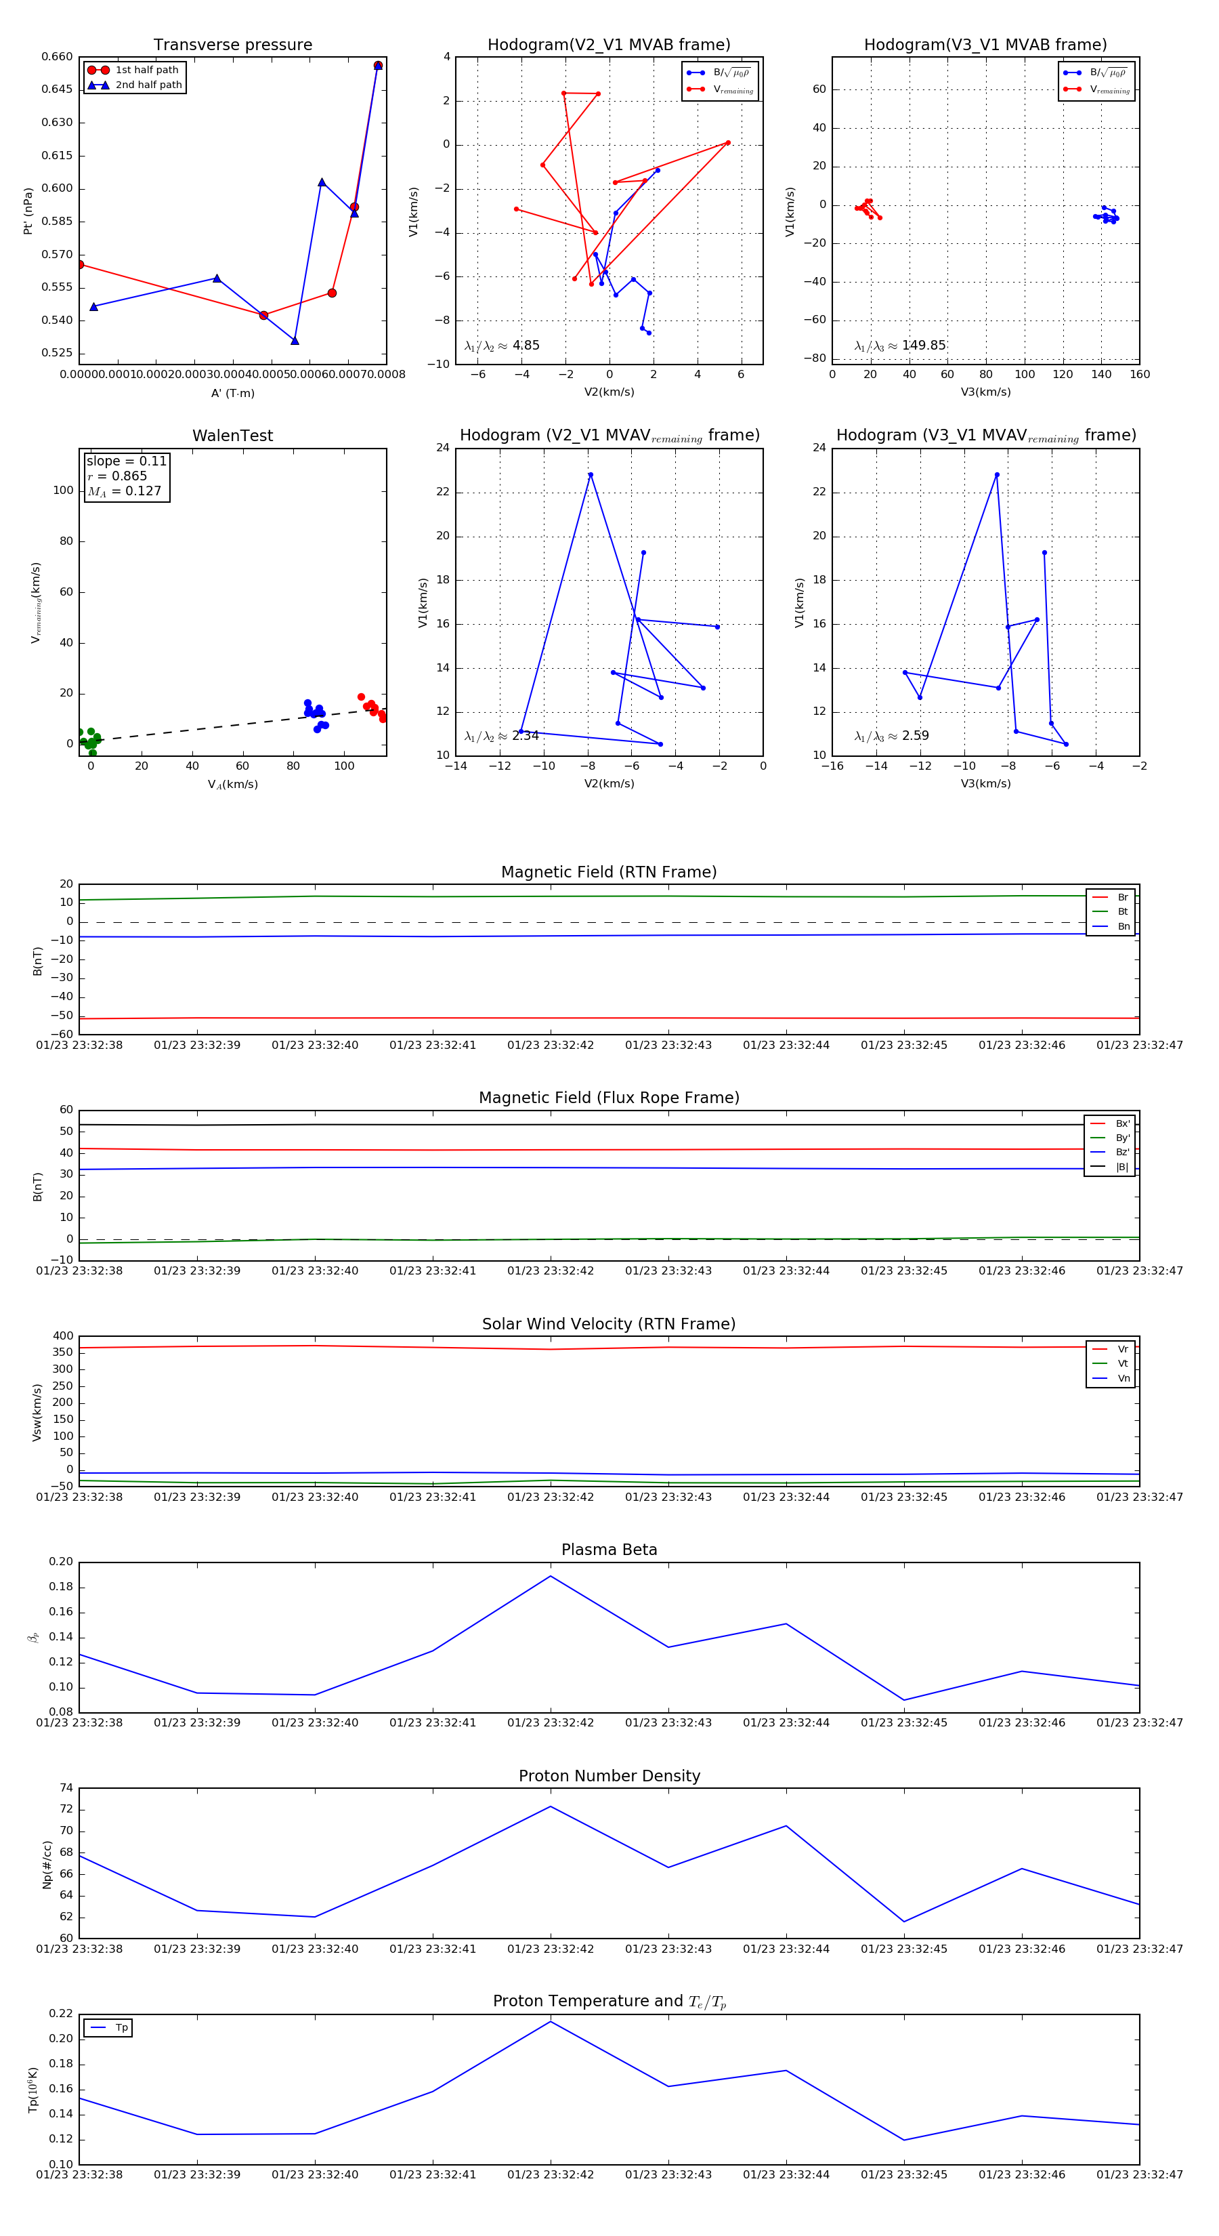The height and width of the screenshot is (2236, 1219).
Task: Click the plasma beta peak at 23:32:42
Action: click(x=550, y=1575)
